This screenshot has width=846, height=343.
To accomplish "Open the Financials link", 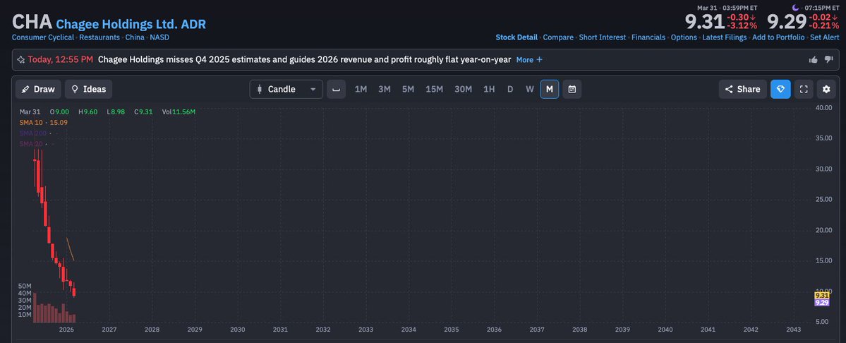I will pyautogui.click(x=648, y=37).
